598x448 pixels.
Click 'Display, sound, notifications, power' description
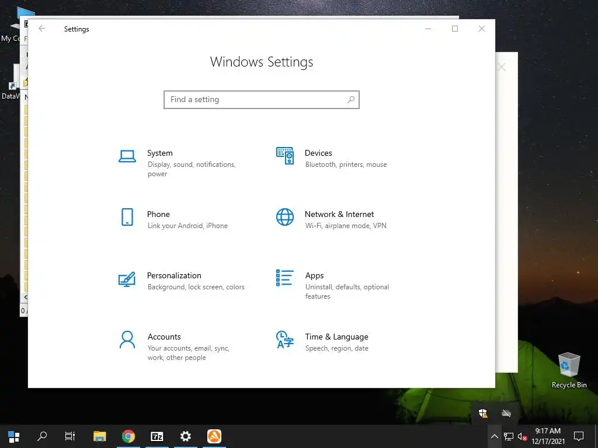coord(192,169)
